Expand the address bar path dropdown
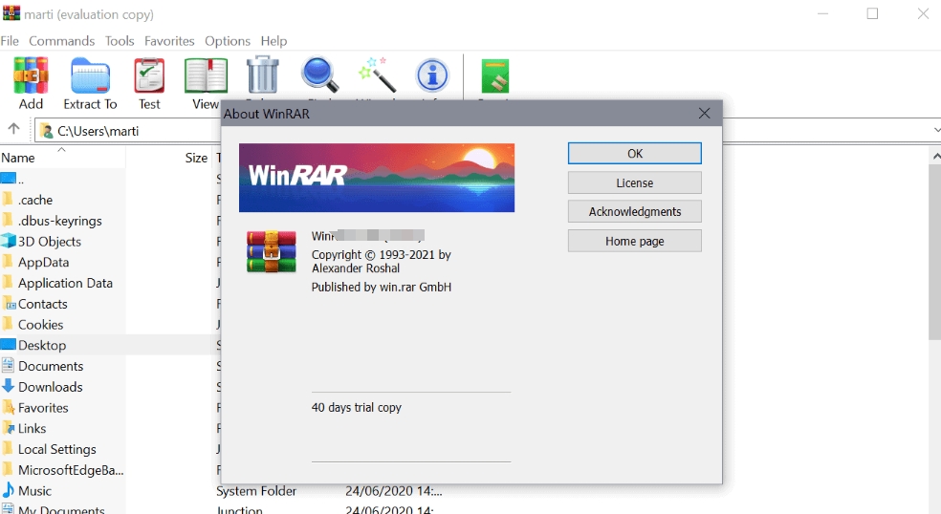The image size is (941, 514). pos(936,130)
